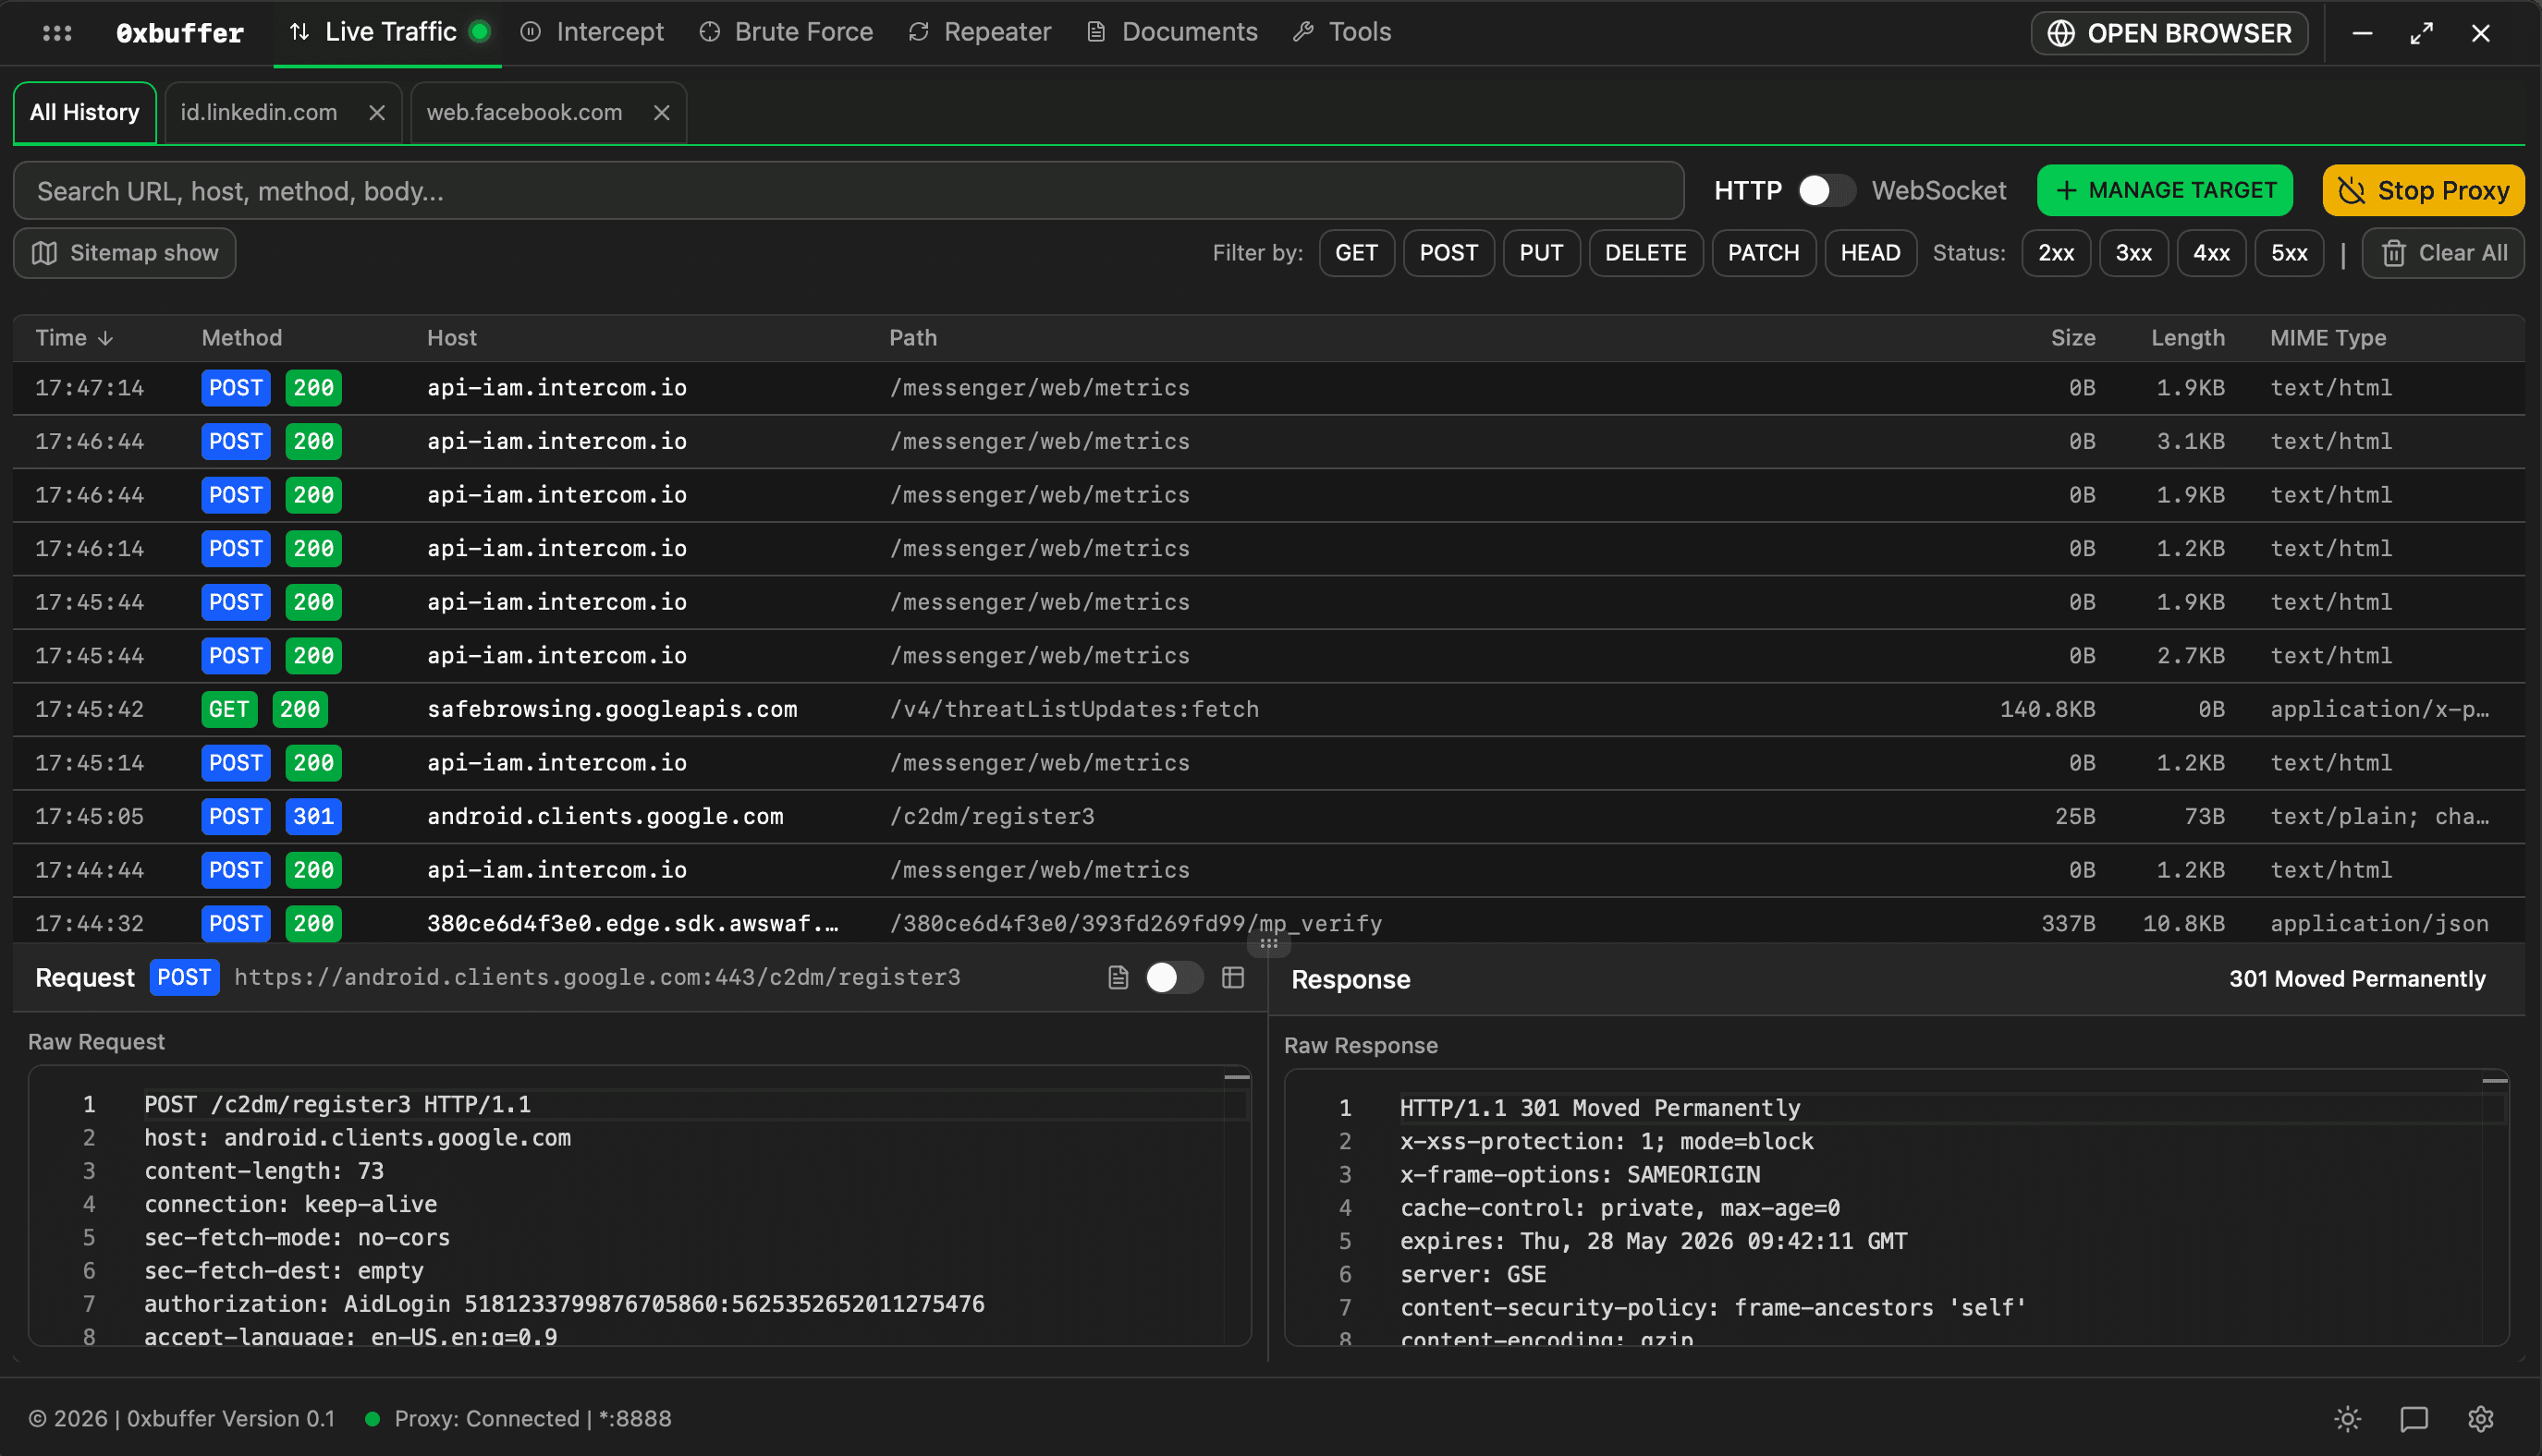Click the panel splitter grip handle
This screenshot has width=2542, height=1456.
click(x=1268, y=943)
